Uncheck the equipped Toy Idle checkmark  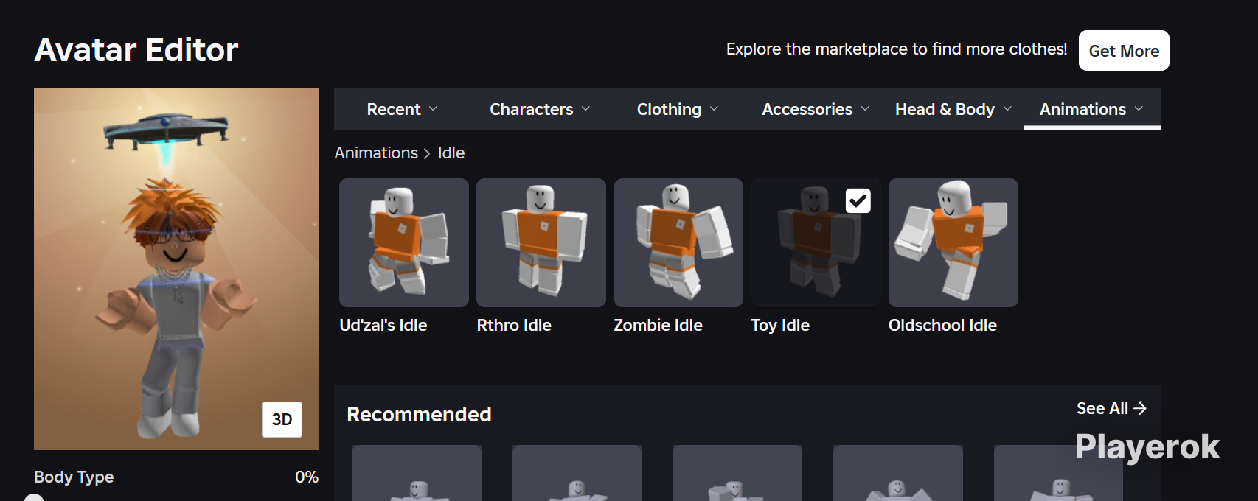tap(858, 200)
